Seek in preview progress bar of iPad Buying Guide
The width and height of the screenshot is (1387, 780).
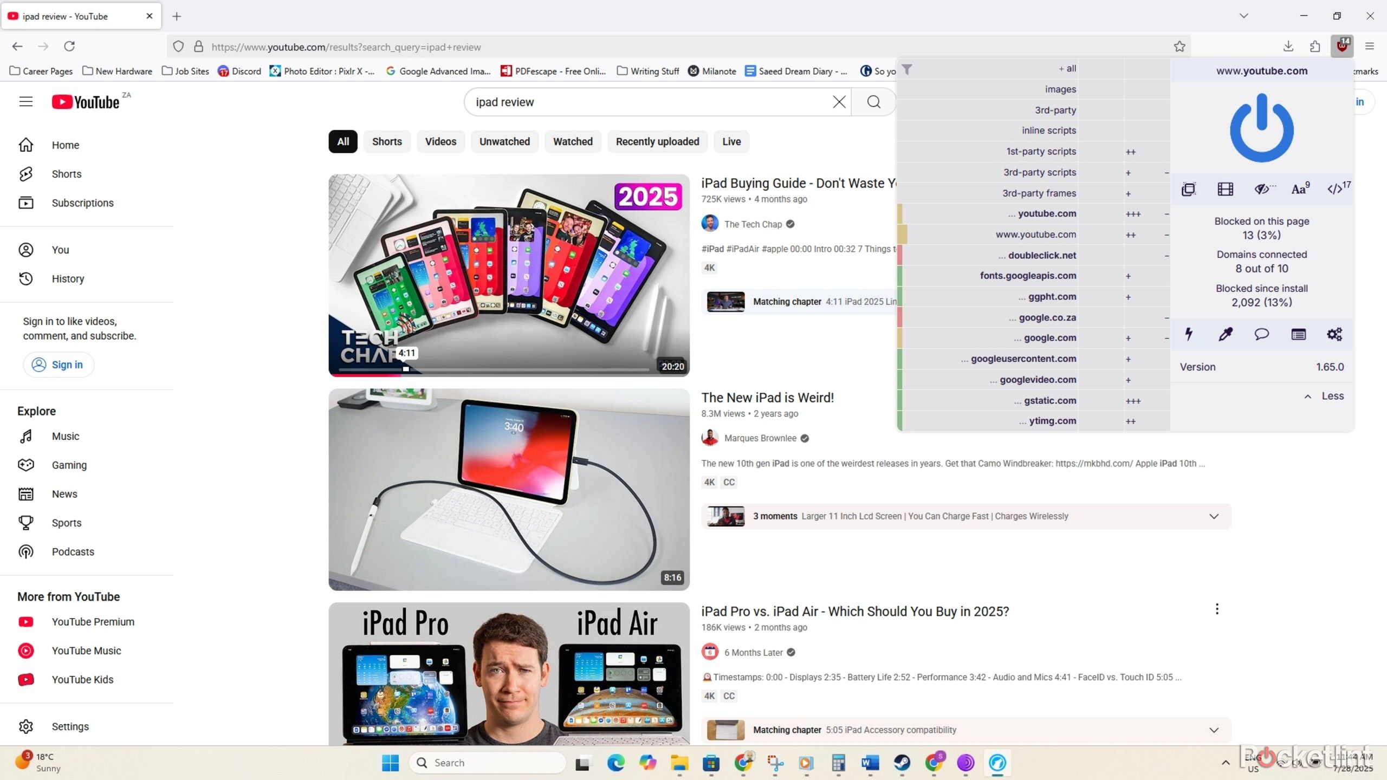(493, 370)
